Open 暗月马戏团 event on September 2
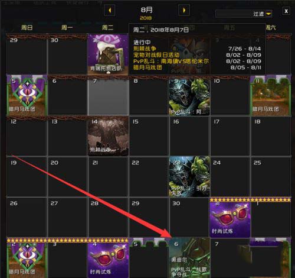This screenshot has width=295, height=278. pos(27,258)
